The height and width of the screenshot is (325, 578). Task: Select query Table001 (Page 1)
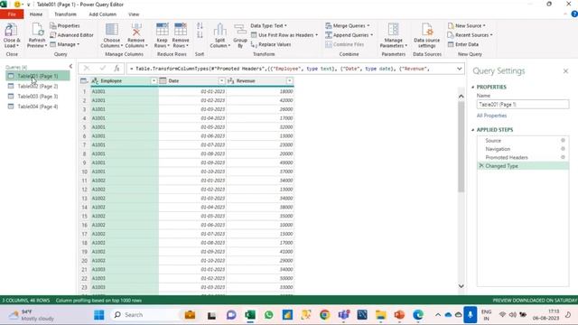(x=38, y=76)
